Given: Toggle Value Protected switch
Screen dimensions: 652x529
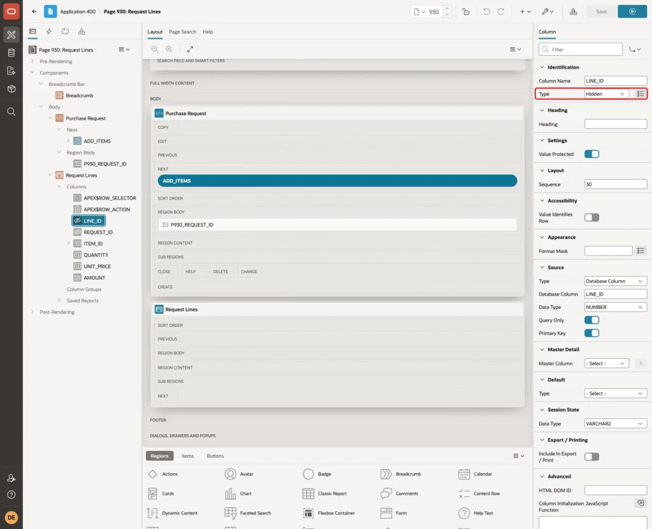Looking at the screenshot, I should 592,154.
